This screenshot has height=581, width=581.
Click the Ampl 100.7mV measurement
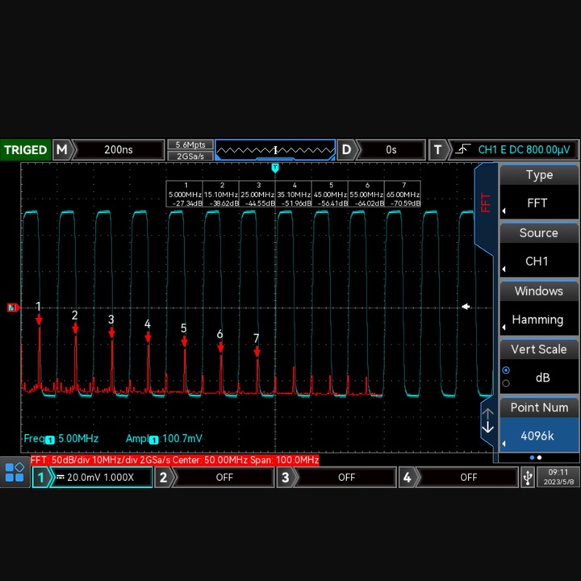click(164, 439)
